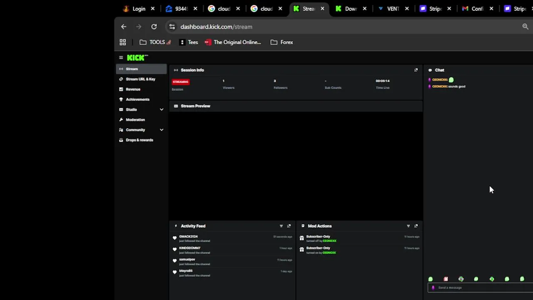Open Stream URL & Key page

141,79
